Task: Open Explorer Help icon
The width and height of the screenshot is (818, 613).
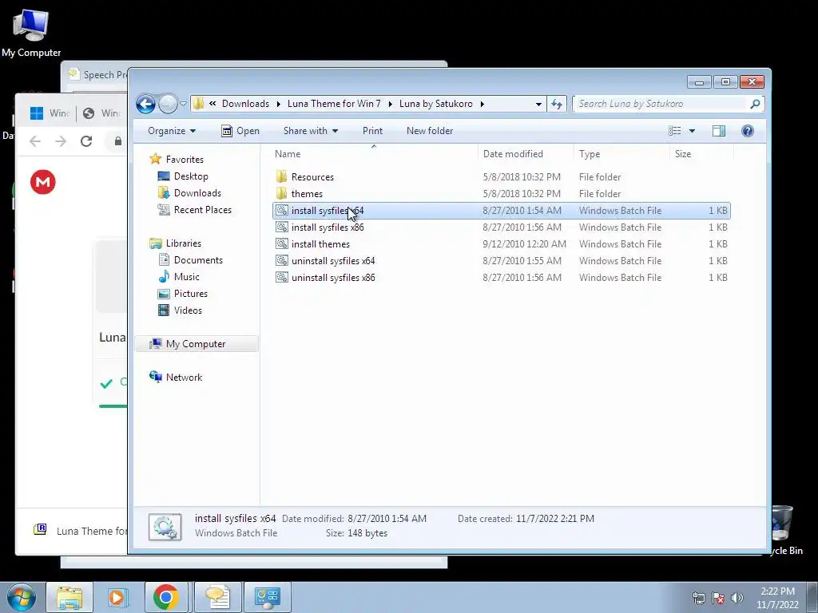Action: pos(747,131)
